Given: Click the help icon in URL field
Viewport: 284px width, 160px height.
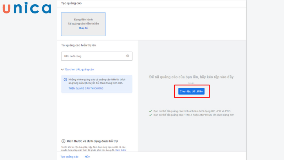Looking at the screenshot, I should click(128, 56).
